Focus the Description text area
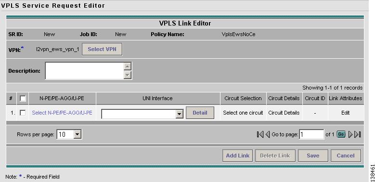The image size is (375, 182). click(x=85, y=71)
